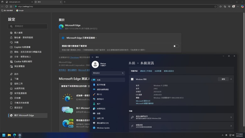This screenshot has height=138, width=245.
Task: Expand 產品金鑰與啟用 row
Action: [182, 117]
